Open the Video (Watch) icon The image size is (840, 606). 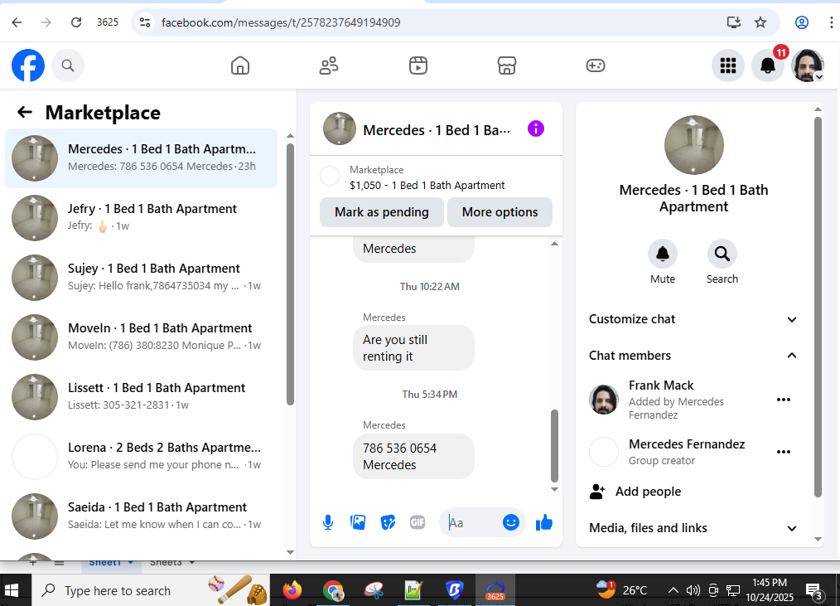click(x=418, y=65)
